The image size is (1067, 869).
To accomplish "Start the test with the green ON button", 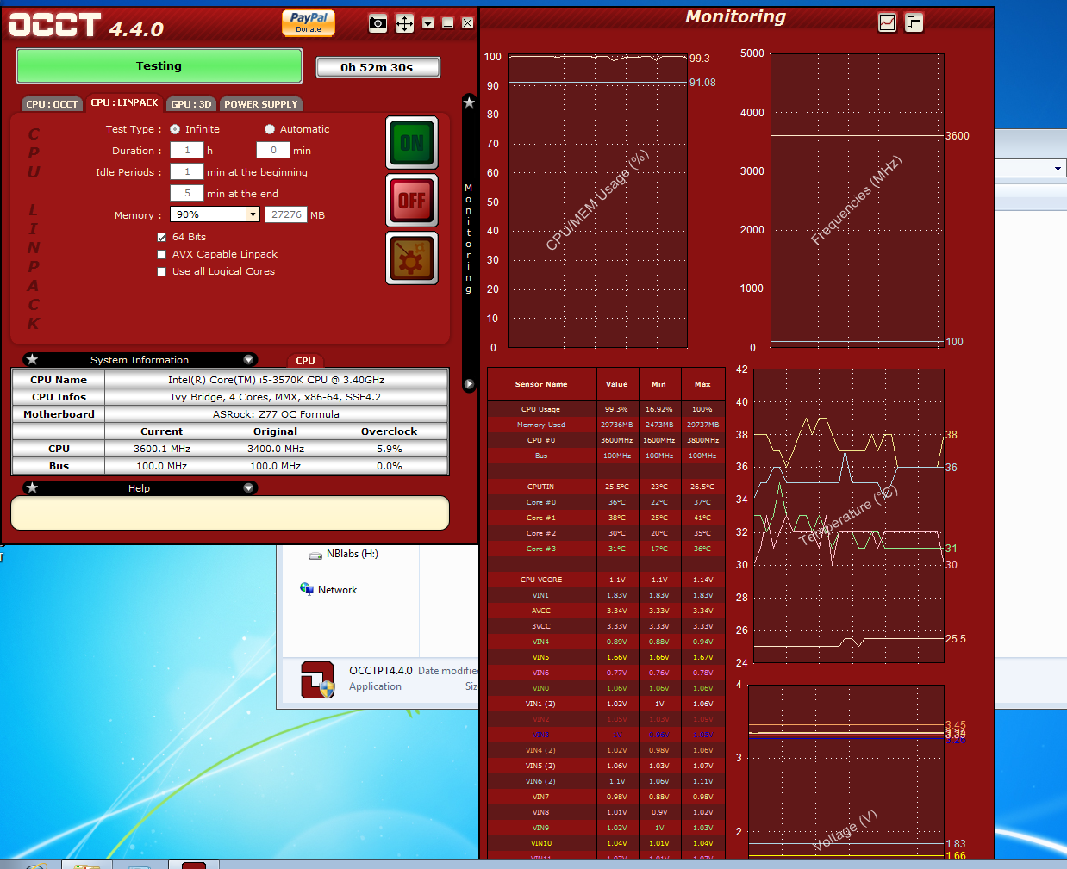I will [412, 142].
